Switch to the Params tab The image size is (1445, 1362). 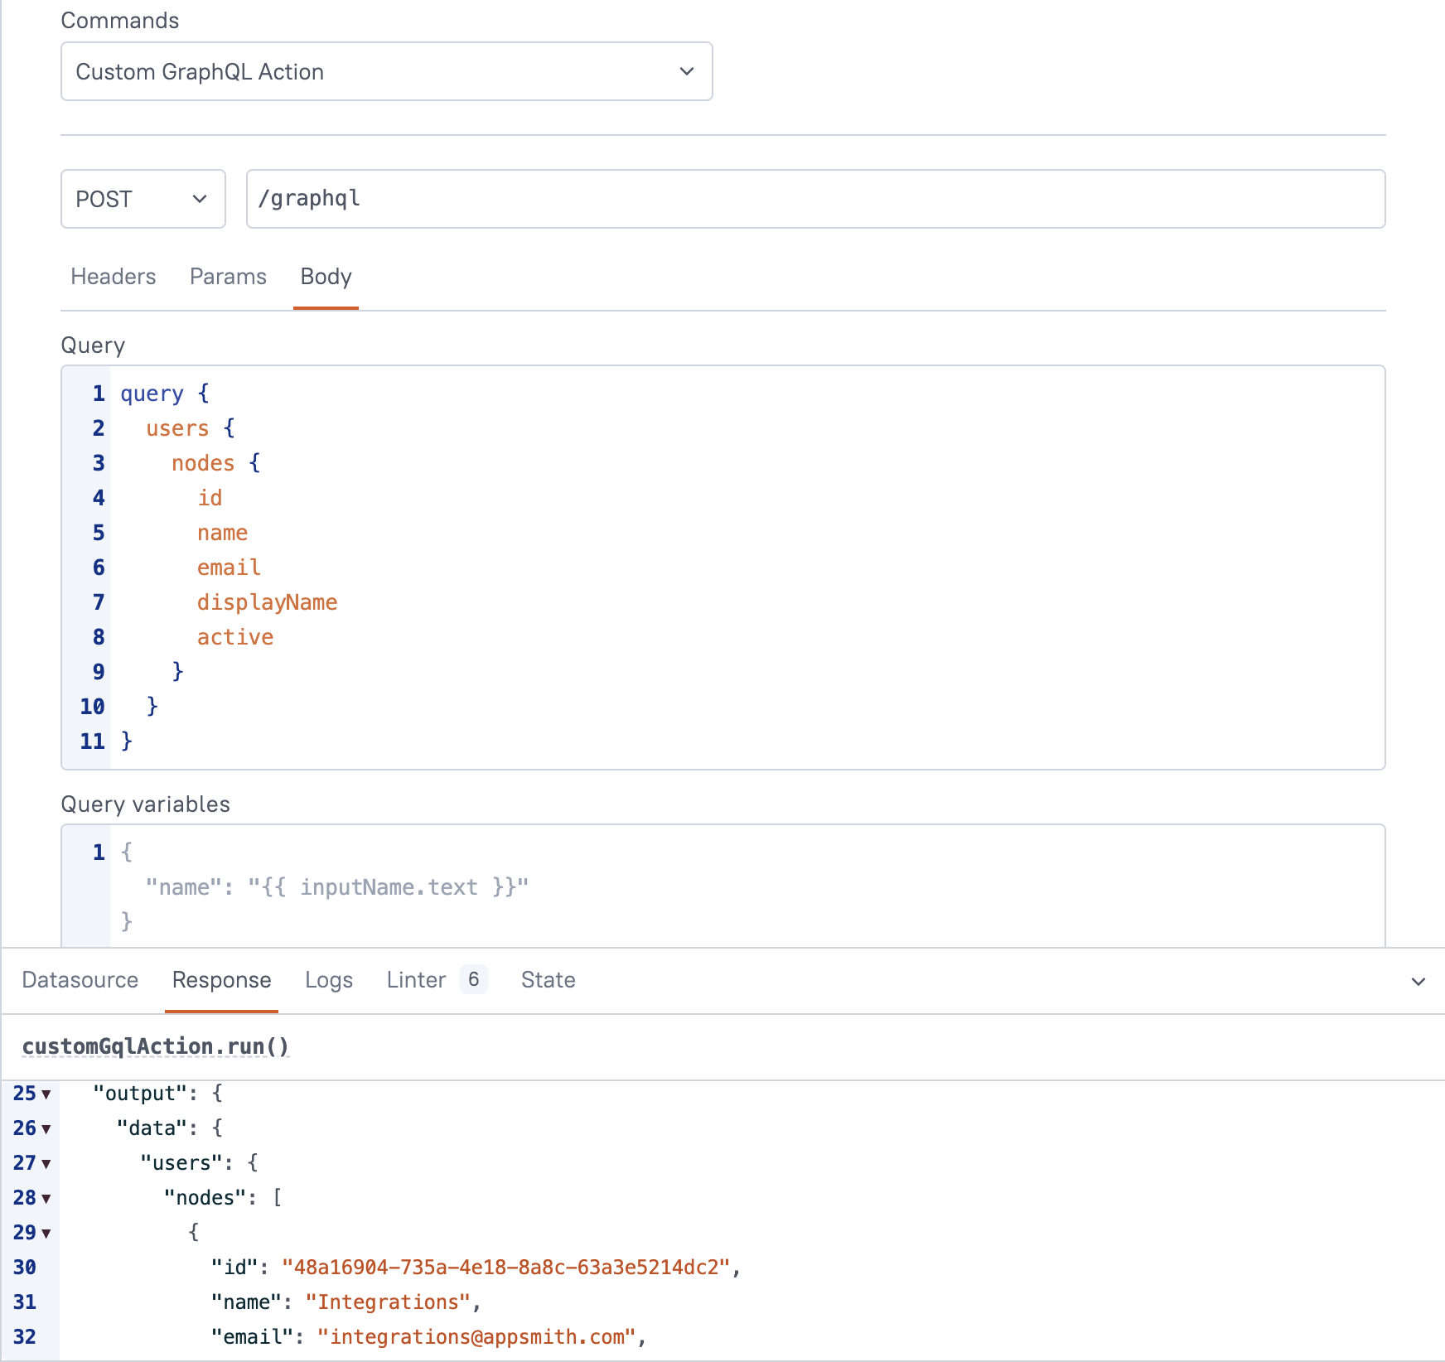pos(228,277)
